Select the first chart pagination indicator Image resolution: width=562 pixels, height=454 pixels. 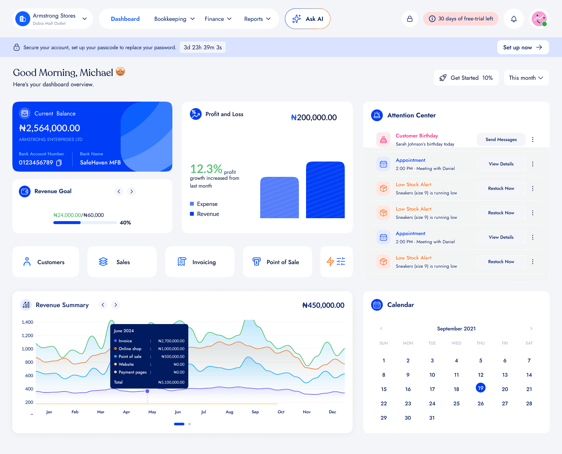point(179,424)
